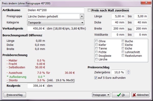Open the Preisgruppe dropdown arrow
The height and width of the screenshot is (101, 153).
(x=82, y=16)
